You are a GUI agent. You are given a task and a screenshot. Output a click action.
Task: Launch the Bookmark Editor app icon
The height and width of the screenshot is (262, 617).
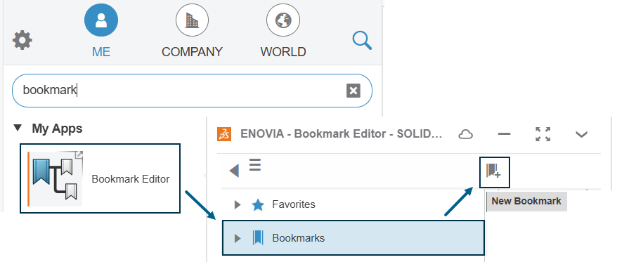click(x=55, y=178)
